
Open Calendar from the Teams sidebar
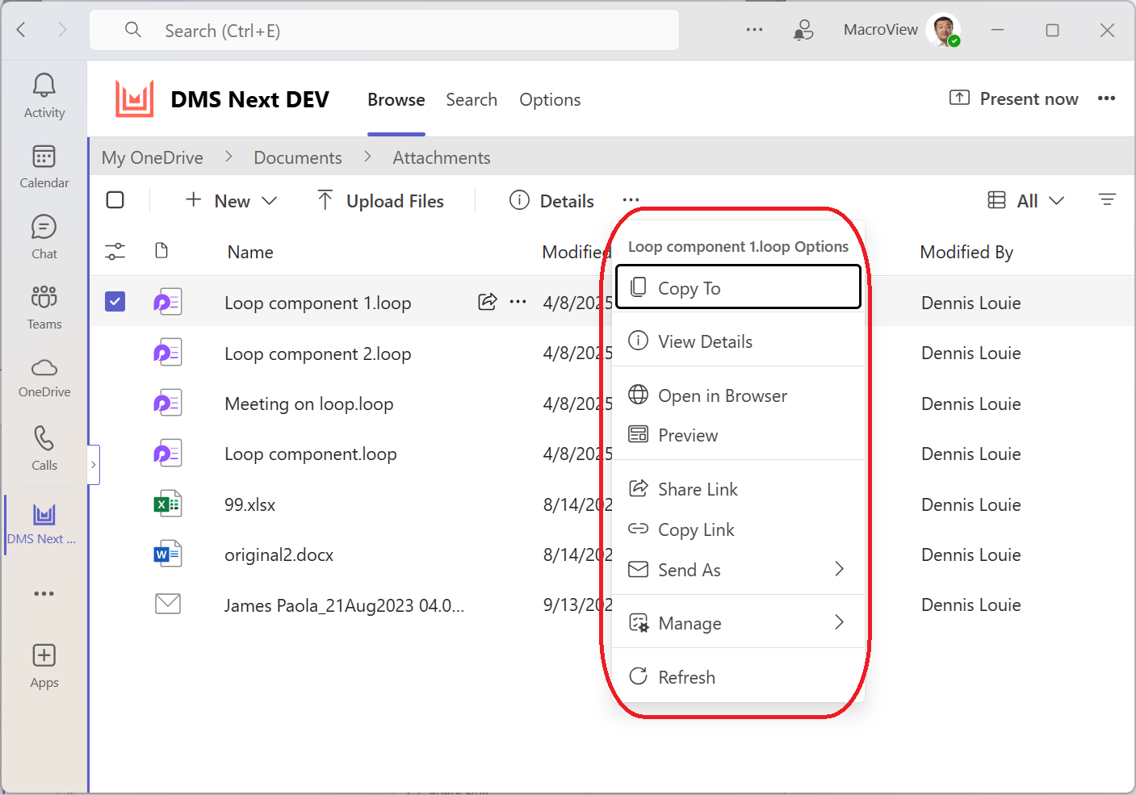tap(44, 166)
